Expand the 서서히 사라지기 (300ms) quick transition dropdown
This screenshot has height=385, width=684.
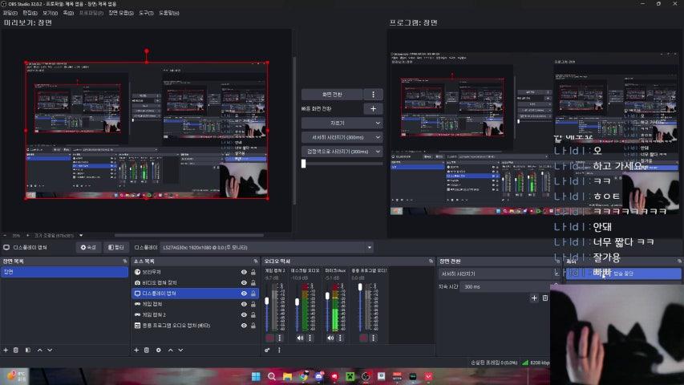(x=342, y=137)
